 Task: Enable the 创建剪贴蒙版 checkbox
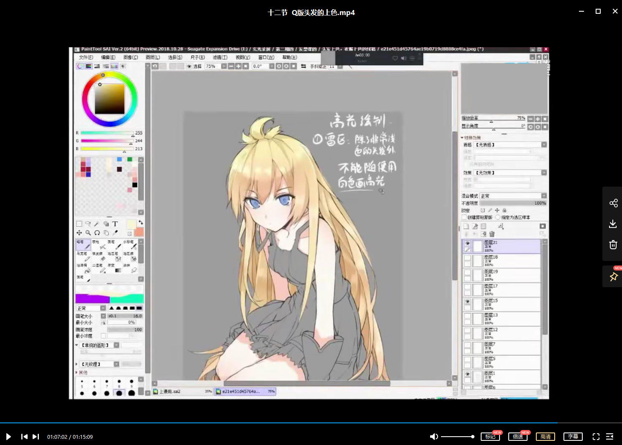pyautogui.click(x=464, y=217)
